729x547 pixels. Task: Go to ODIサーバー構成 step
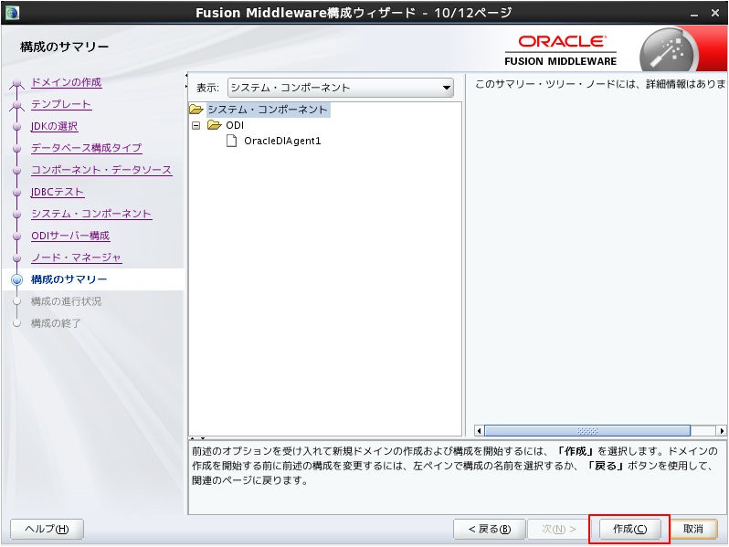pos(70,236)
